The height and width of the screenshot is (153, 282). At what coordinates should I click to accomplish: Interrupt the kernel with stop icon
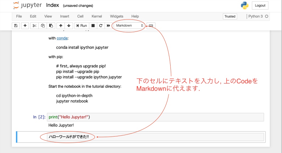(x=93, y=25)
